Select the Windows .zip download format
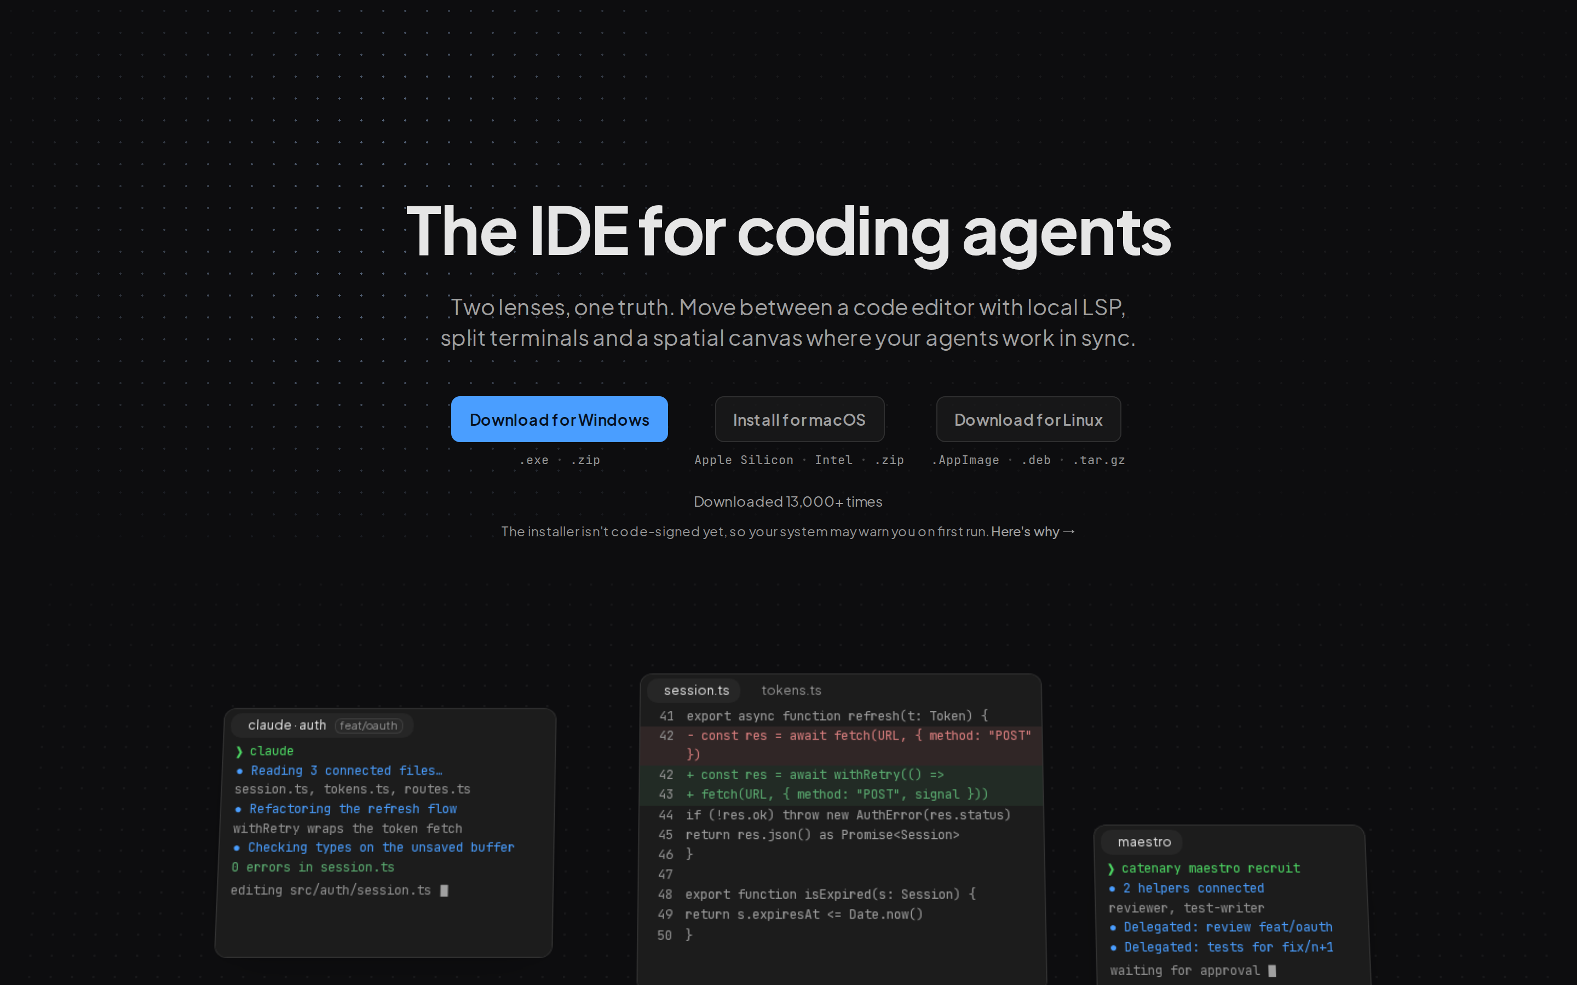The image size is (1577, 985). tap(585, 460)
